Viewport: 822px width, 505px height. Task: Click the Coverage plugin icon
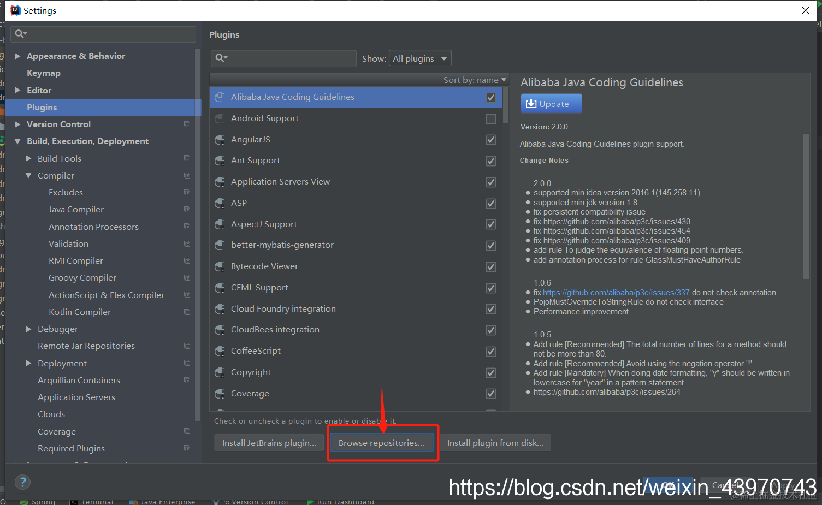point(220,394)
